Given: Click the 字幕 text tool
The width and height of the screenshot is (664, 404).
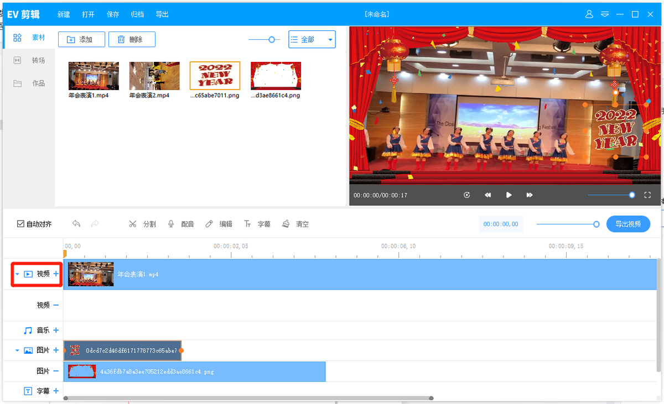Looking at the screenshot, I should coord(257,224).
